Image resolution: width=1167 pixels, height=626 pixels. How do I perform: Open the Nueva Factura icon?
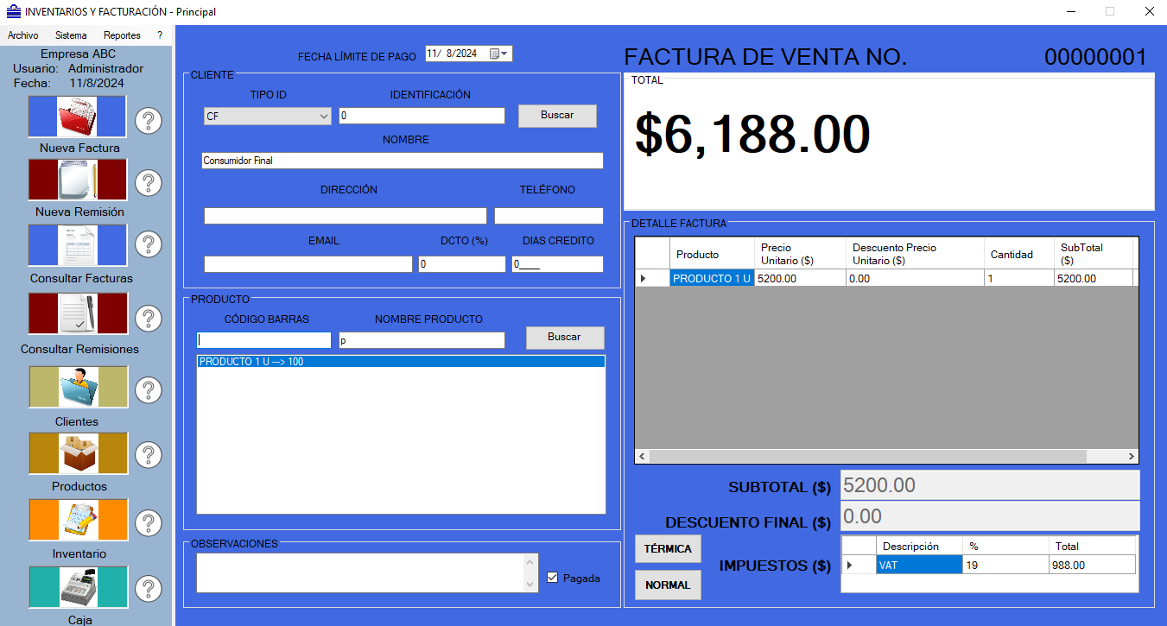[x=78, y=117]
